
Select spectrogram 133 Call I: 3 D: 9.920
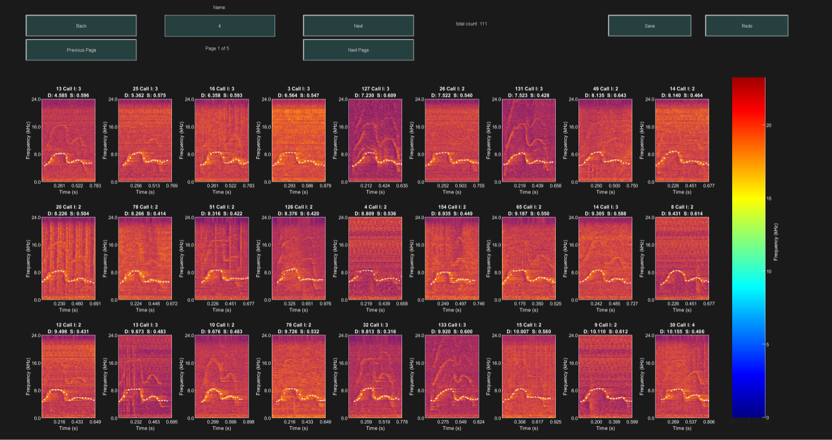point(451,376)
